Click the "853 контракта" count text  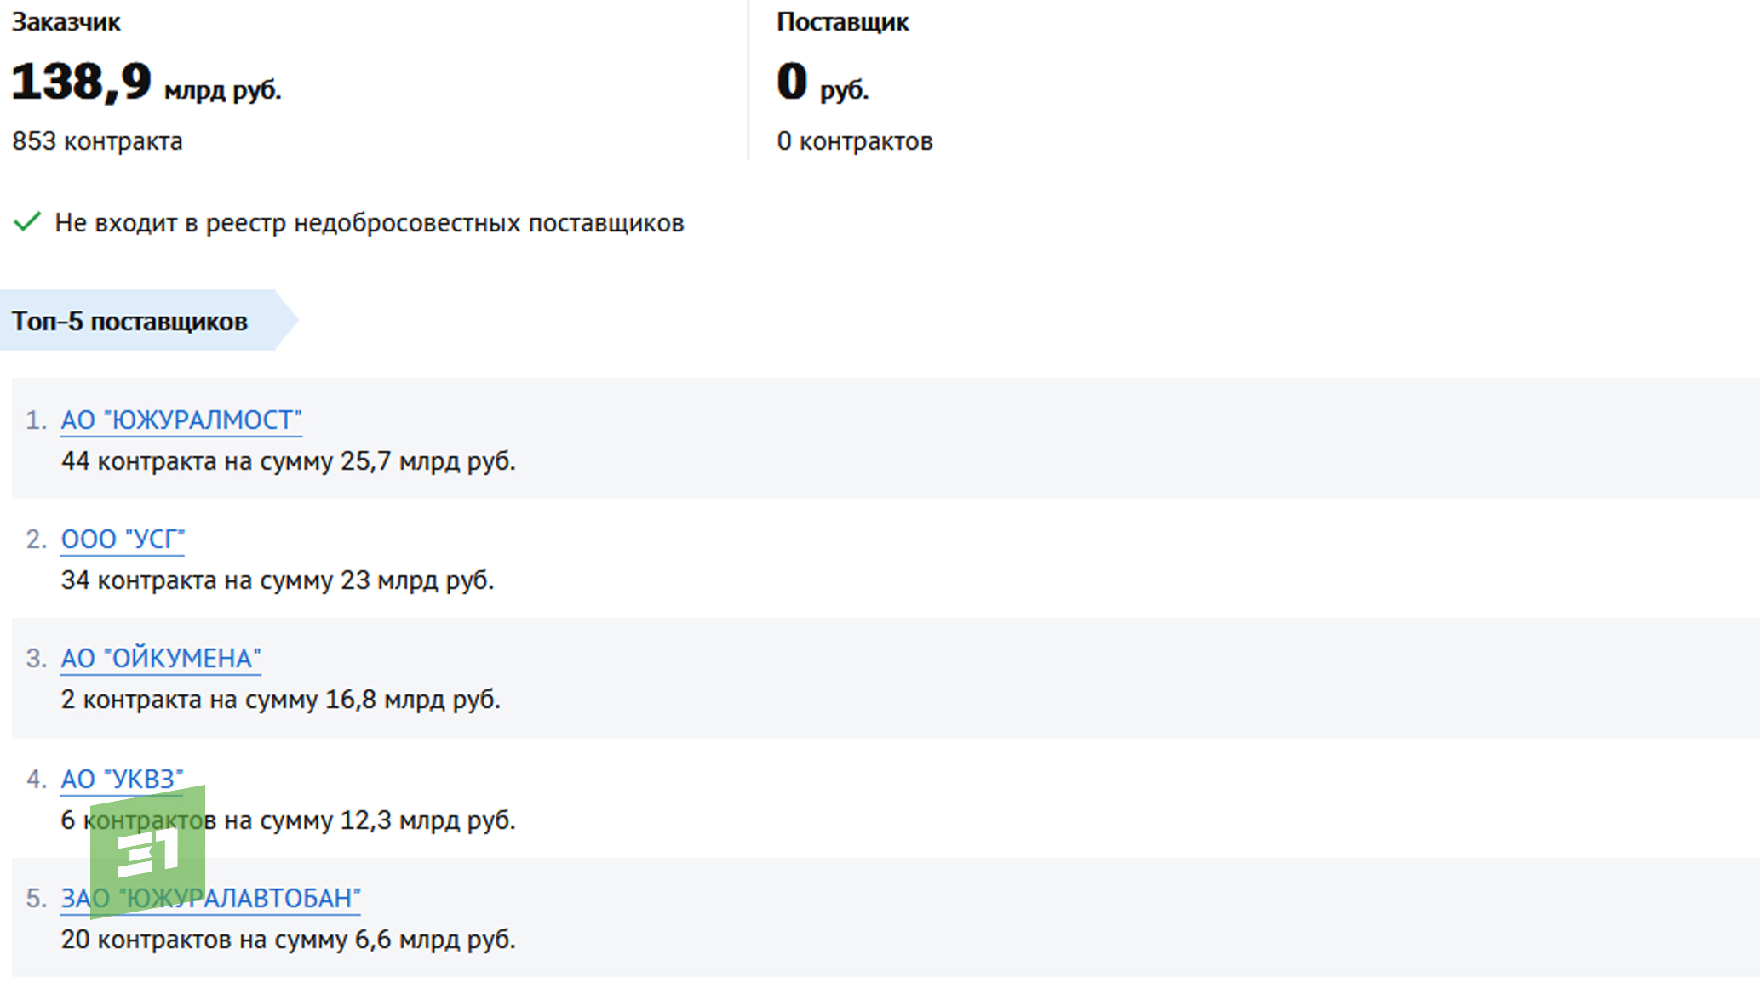click(x=97, y=141)
